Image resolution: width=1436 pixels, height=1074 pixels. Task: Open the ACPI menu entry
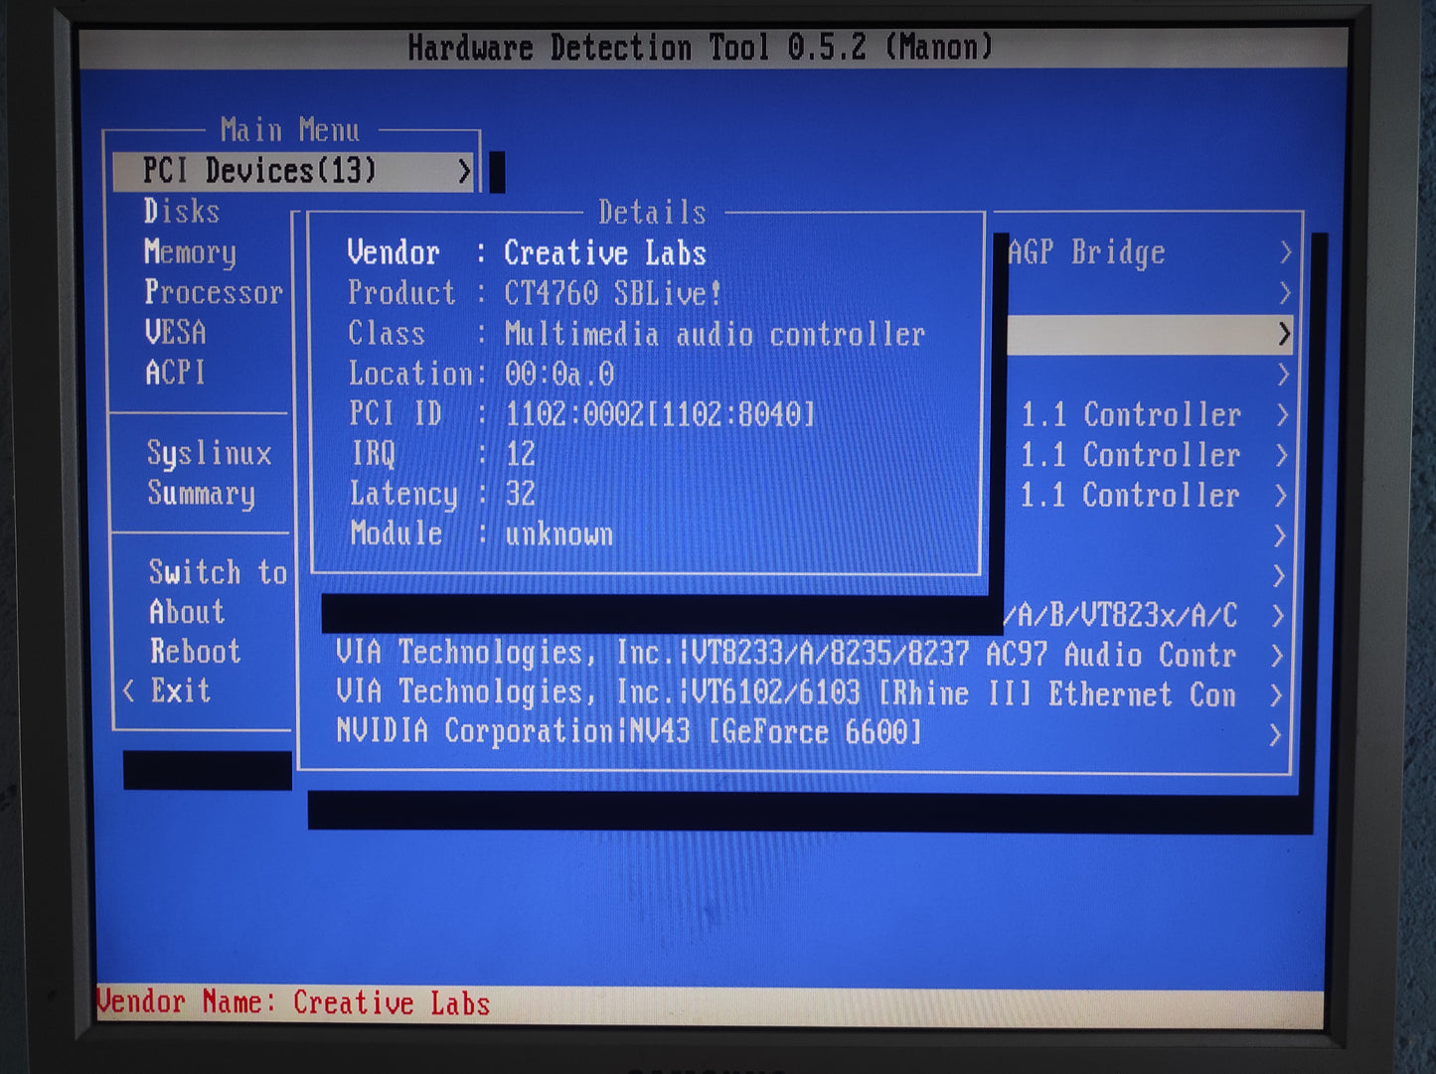[x=176, y=373]
